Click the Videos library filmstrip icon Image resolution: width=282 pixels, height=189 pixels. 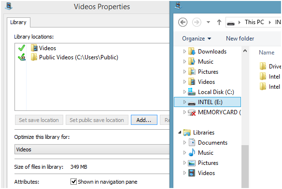point(192,173)
